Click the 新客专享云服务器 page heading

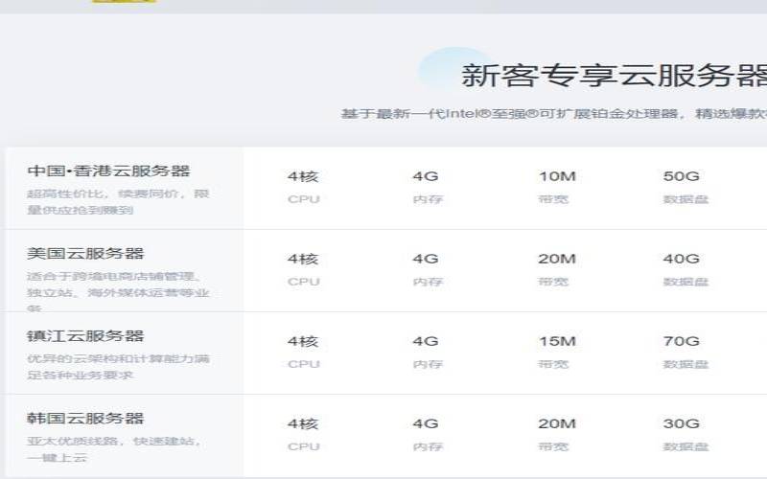(x=614, y=76)
